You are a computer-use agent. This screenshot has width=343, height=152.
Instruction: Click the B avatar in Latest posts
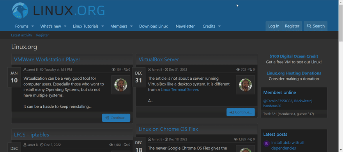tap(267, 144)
